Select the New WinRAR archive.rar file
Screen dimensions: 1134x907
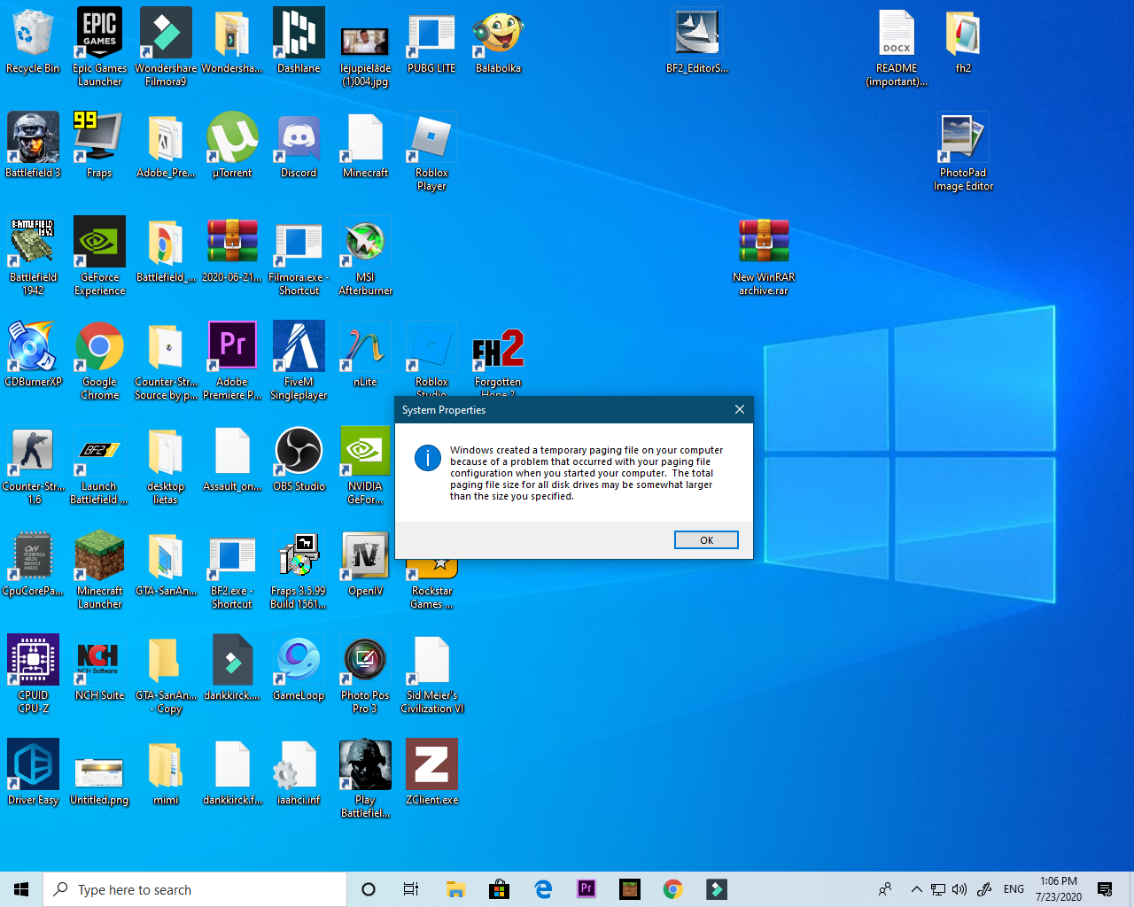point(764,257)
